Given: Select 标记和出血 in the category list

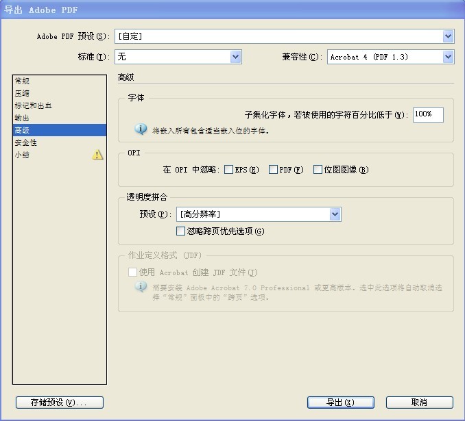Looking at the screenshot, I should [x=59, y=105].
